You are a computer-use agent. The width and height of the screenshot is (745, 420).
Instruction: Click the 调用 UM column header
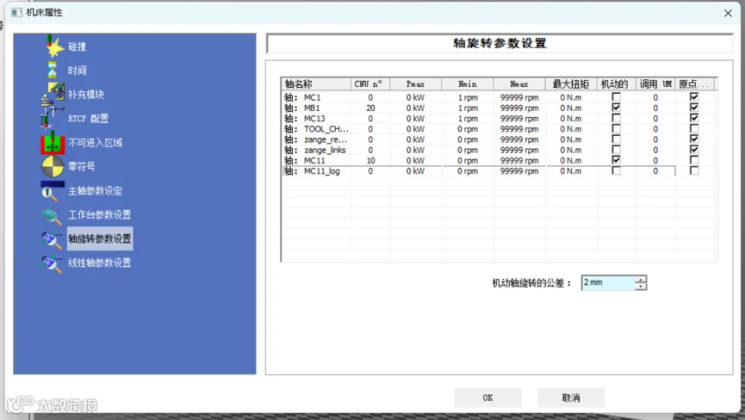point(655,84)
